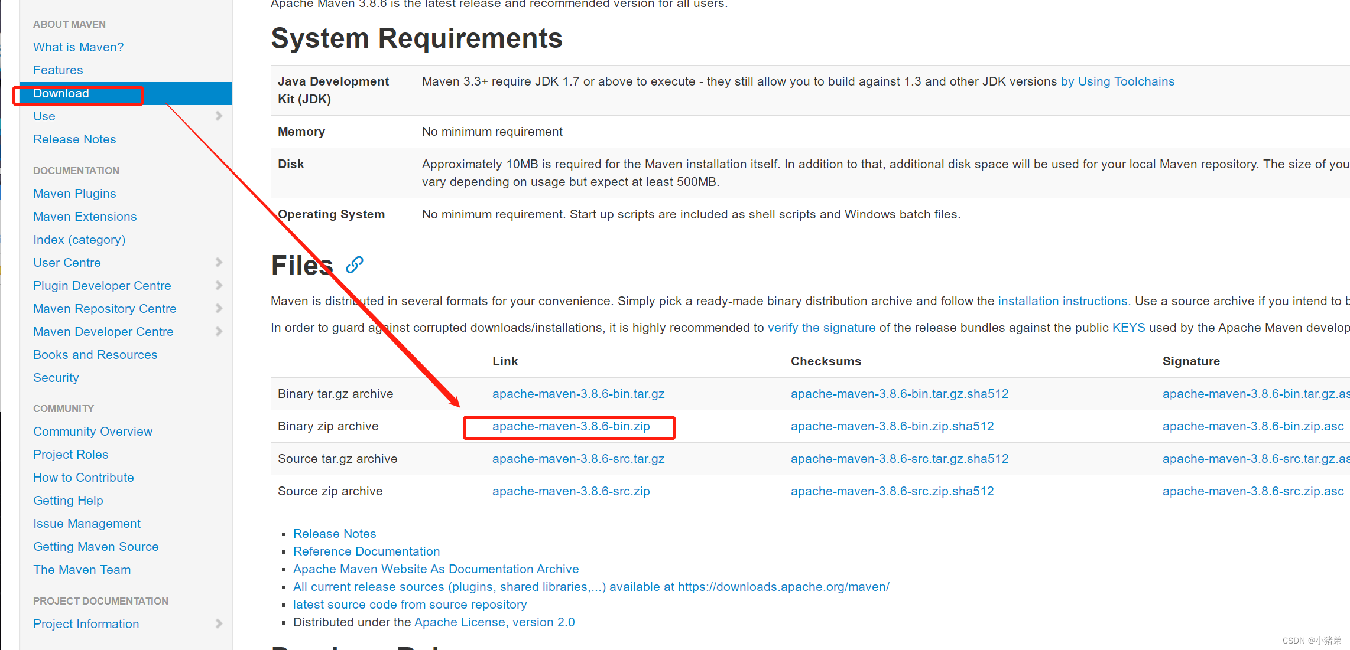The image size is (1350, 650).
Task: Click the Files heading anchor link icon
Action: pyautogui.click(x=354, y=265)
